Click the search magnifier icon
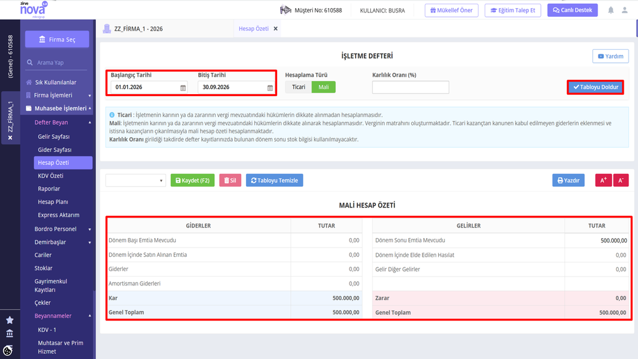 [30, 63]
